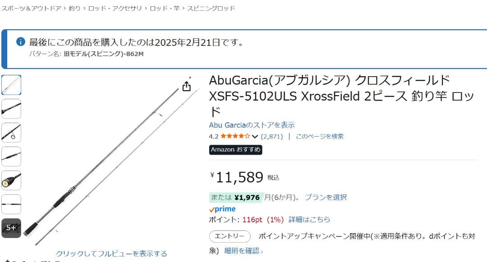
Task: Select the reel seat end cap thumbnail
Action: (11, 180)
